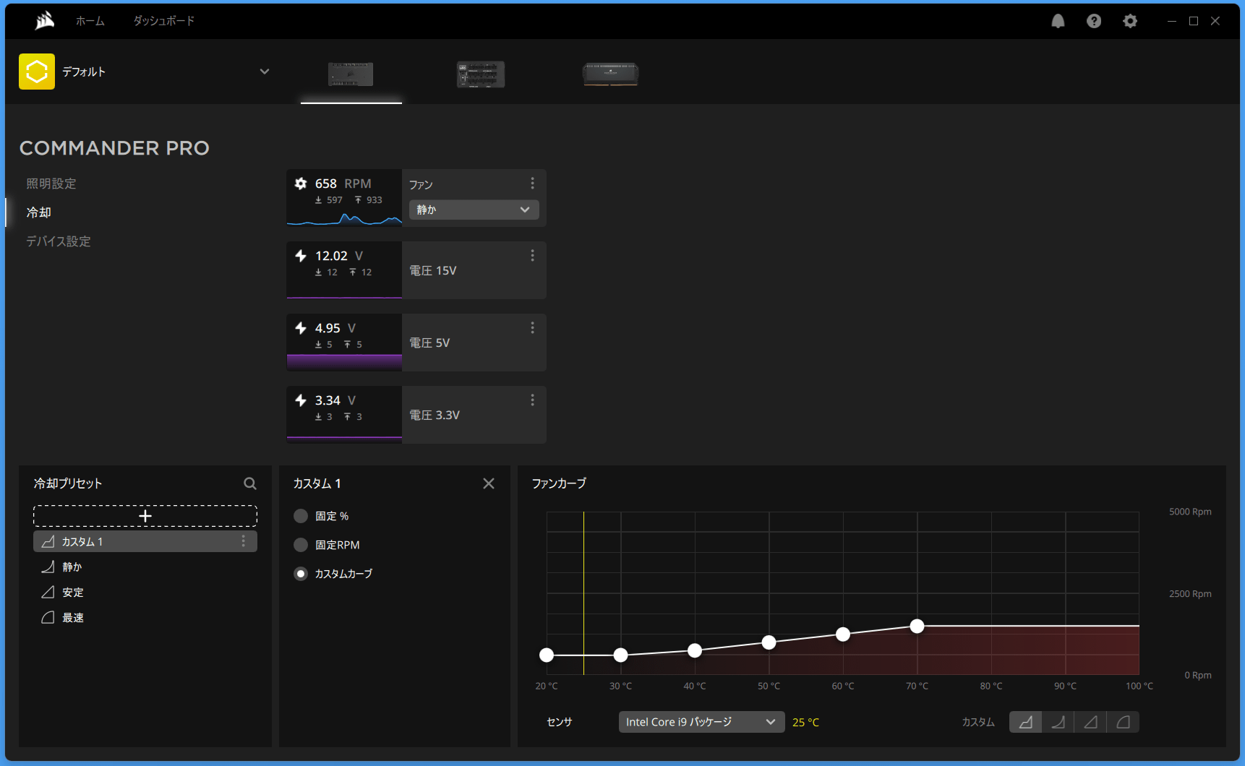Select the 静か cooling preset
1245x766 pixels.
145,567
